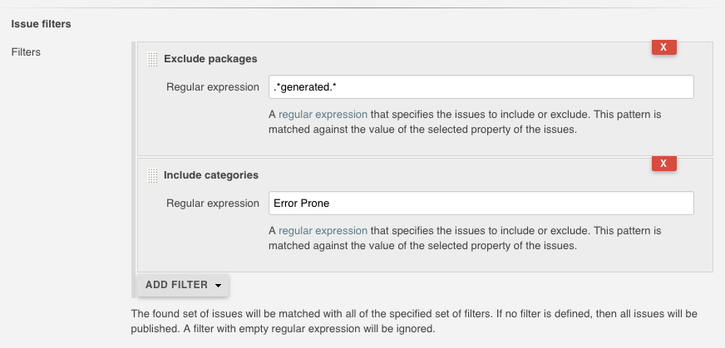Open regular expression link under Exclude packages

(323, 115)
